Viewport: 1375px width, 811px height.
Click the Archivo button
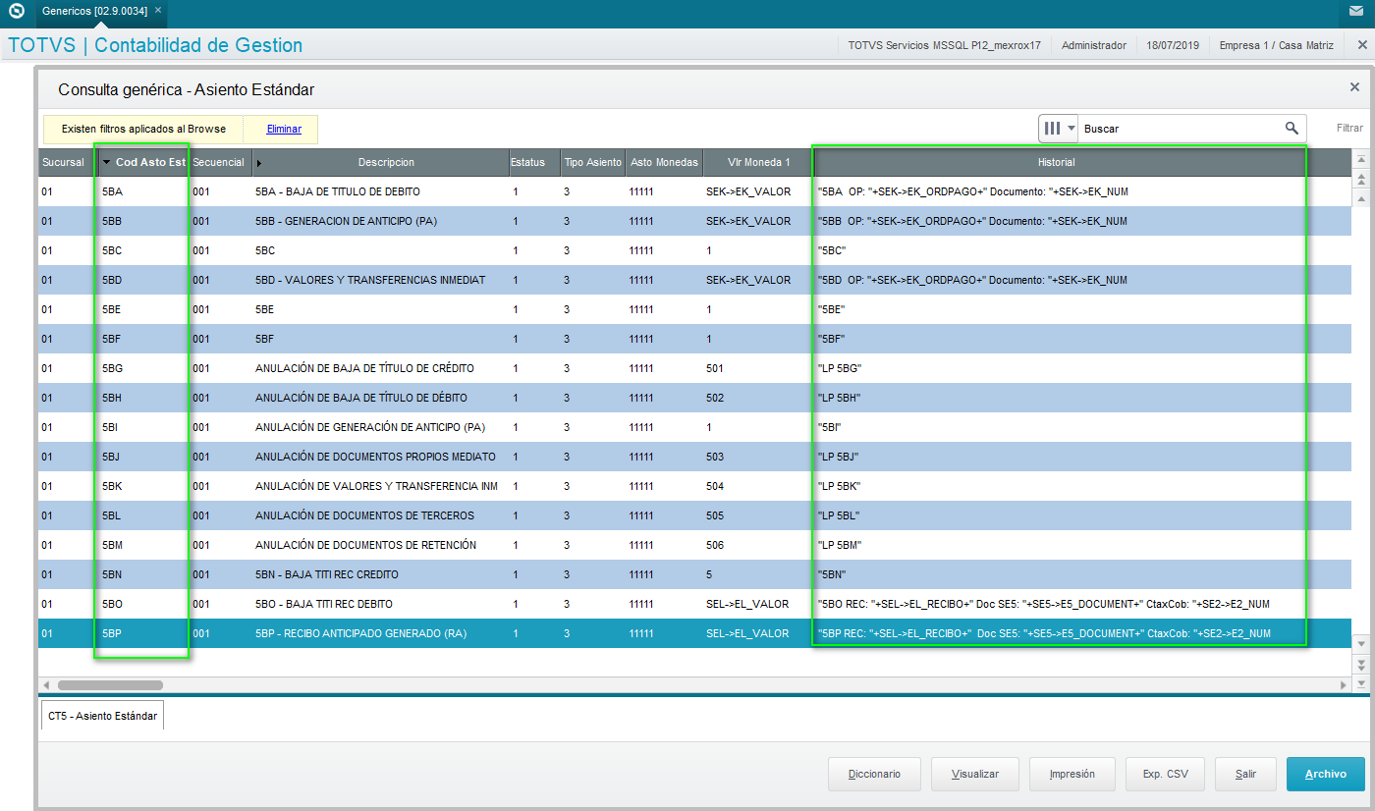pyautogui.click(x=1326, y=774)
